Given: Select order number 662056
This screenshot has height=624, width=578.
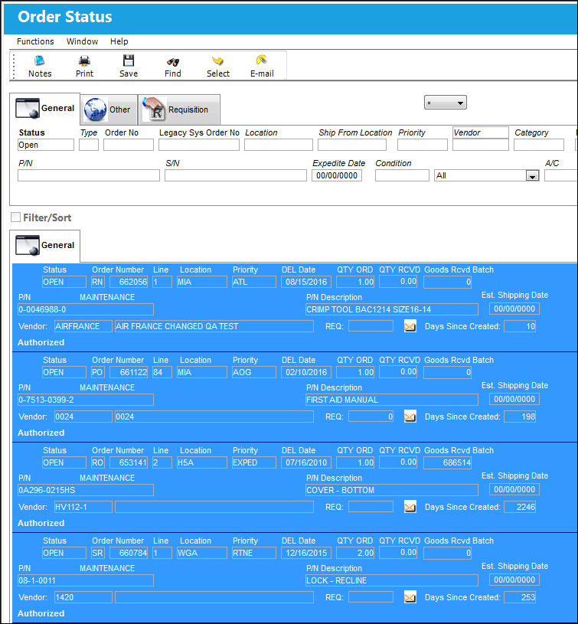Looking at the screenshot, I should click(x=128, y=282).
